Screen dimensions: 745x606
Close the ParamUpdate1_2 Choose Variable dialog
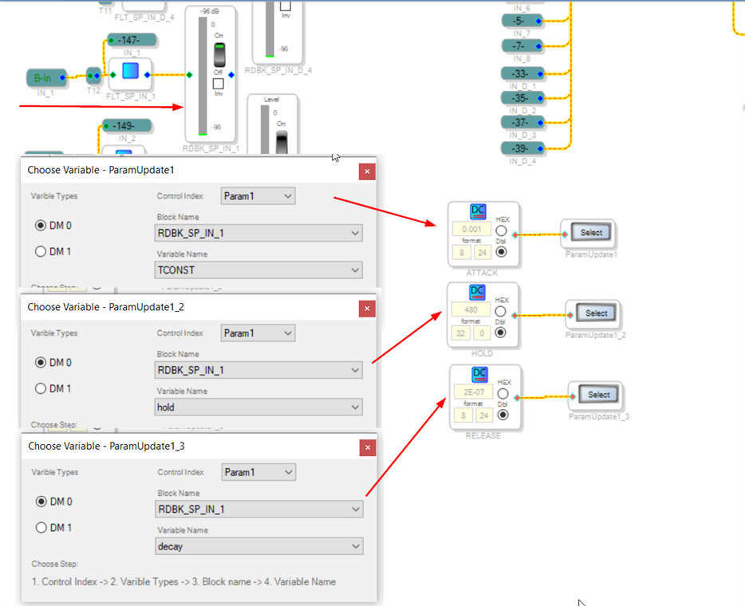point(367,309)
